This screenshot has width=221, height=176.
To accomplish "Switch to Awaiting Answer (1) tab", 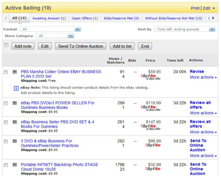I will (49, 18).
